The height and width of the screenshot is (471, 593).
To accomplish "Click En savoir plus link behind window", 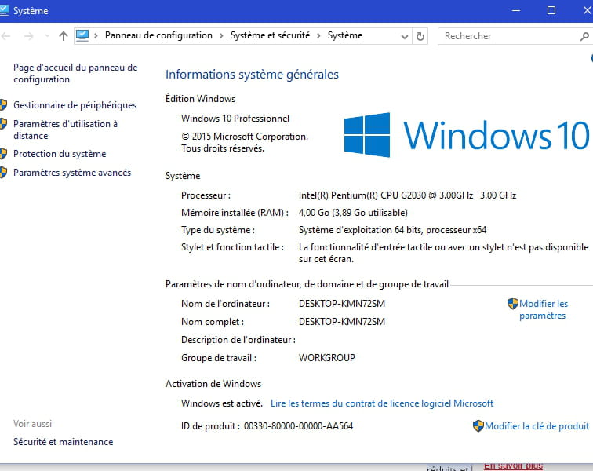I will (513, 466).
